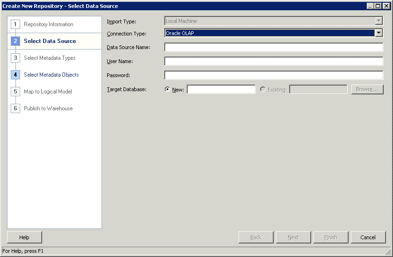Click the window resize grip in status bar
The image size is (393, 257).
(x=388, y=252)
